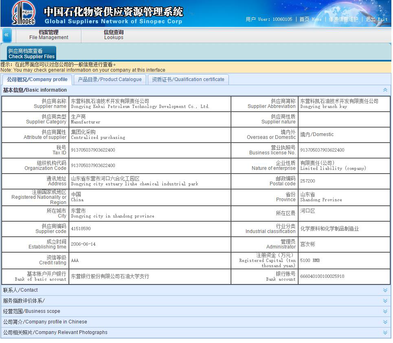Select Organization Code number value

(93, 165)
